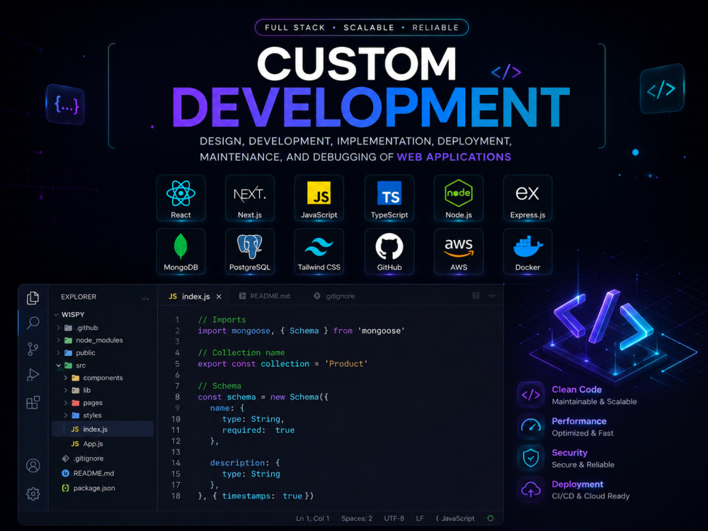Click the "WEB APPLICATIONS" highlighted text
This screenshot has height=531, width=708.
pos(454,156)
